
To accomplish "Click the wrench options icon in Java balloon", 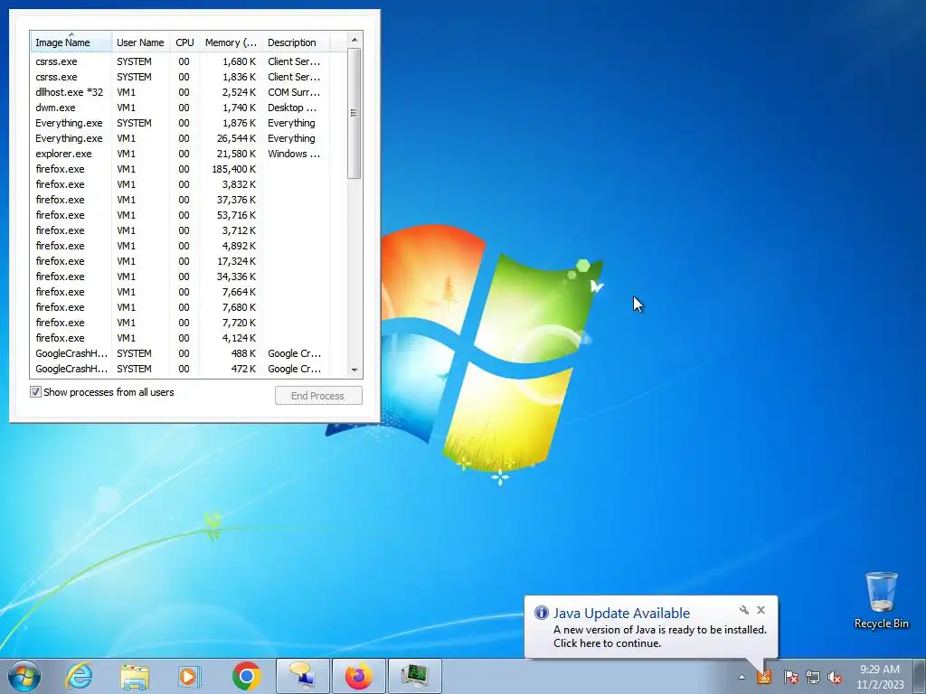I will point(744,610).
